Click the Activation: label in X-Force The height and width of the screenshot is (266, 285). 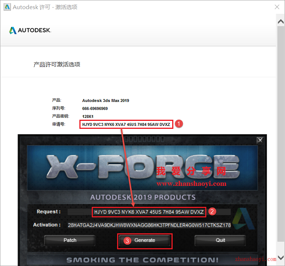tap(47, 225)
